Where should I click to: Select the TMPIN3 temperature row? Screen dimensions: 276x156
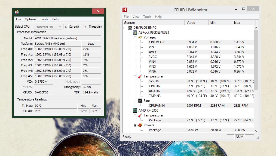[x=201, y=96]
